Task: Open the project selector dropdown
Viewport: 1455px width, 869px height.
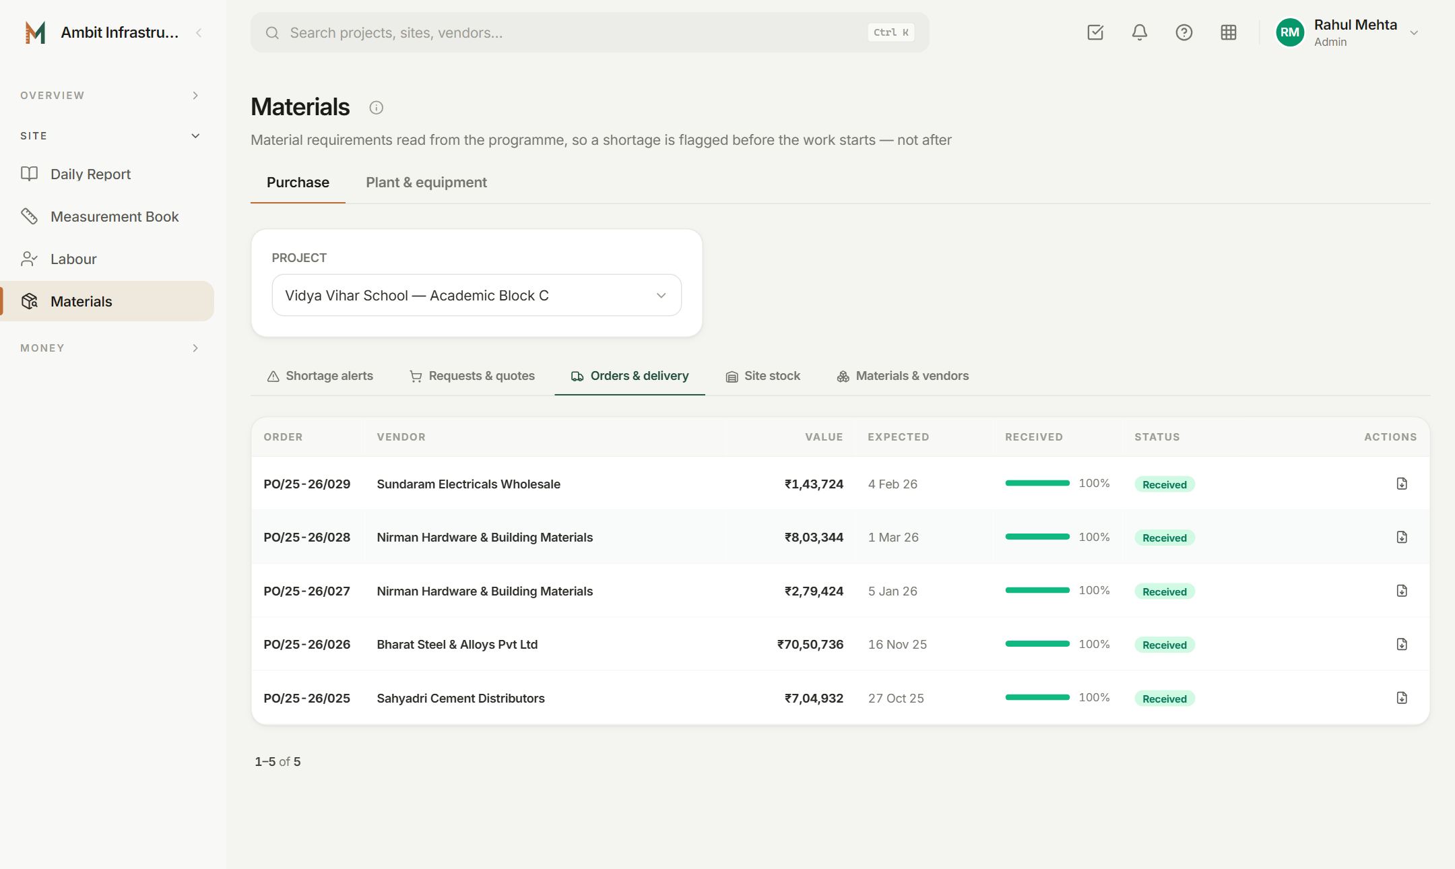Action: pyautogui.click(x=476, y=295)
